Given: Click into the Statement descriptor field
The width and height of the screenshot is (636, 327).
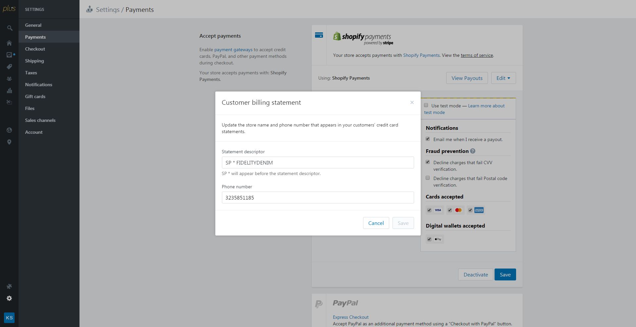Looking at the screenshot, I should tap(318, 163).
